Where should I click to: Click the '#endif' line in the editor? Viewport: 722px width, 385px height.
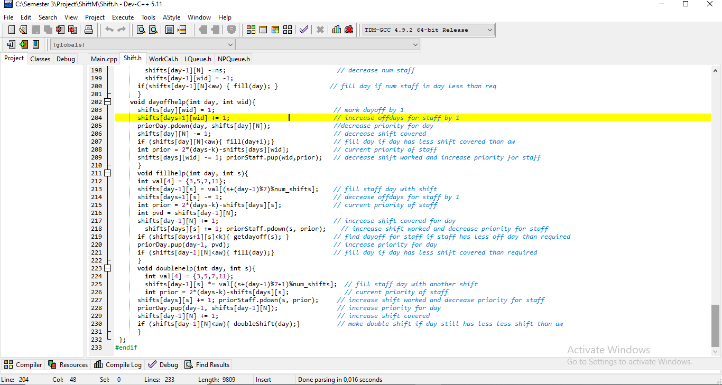pos(126,348)
